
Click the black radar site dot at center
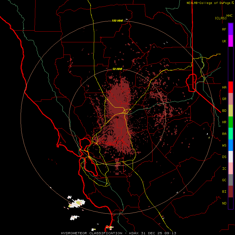[118, 117]
